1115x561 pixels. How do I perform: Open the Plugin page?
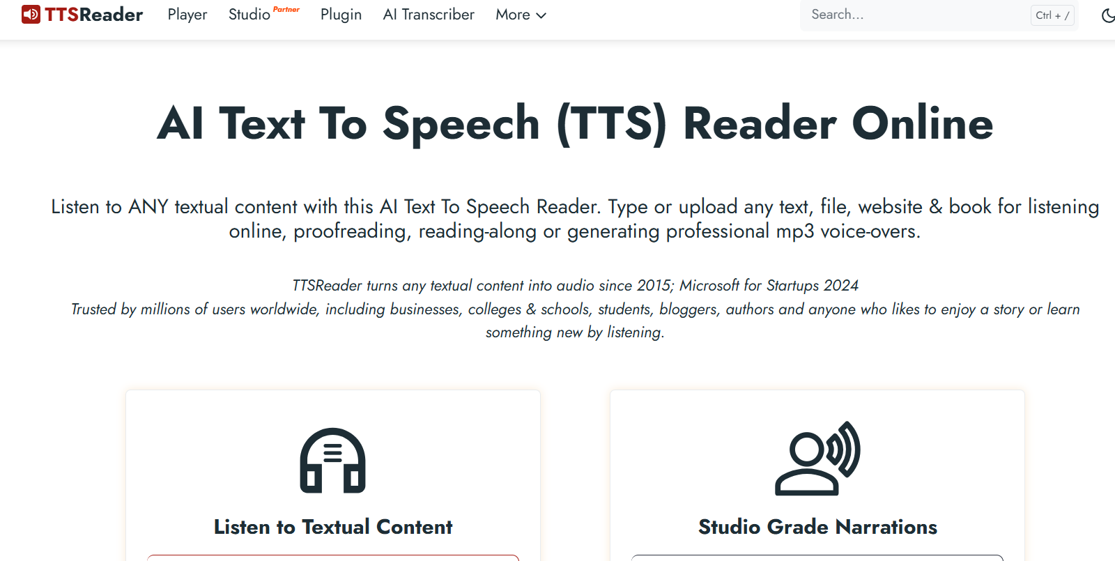coord(341,15)
